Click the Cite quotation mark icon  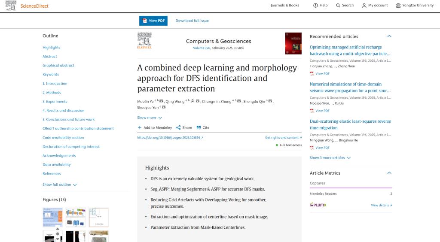(x=199, y=127)
